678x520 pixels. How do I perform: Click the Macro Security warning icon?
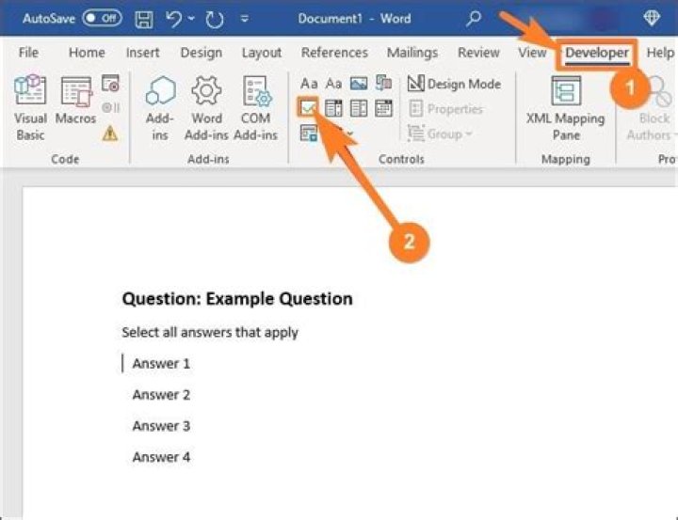tap(110, 134)
